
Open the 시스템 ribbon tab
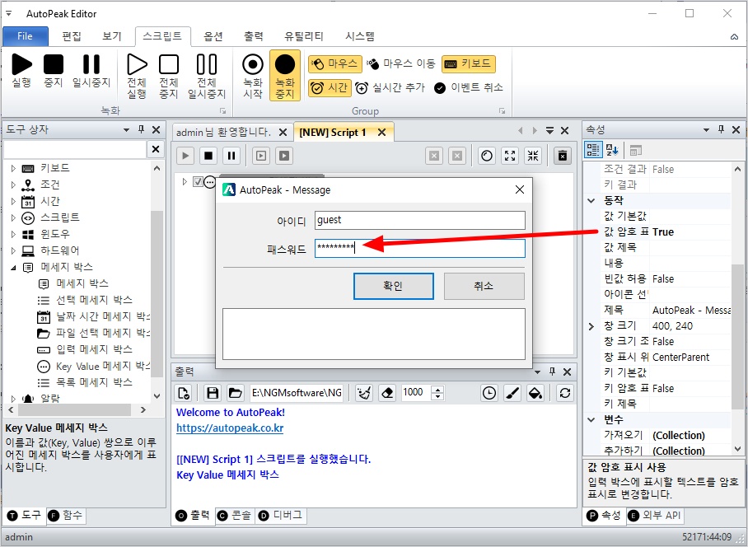click(x=360, y=36)
